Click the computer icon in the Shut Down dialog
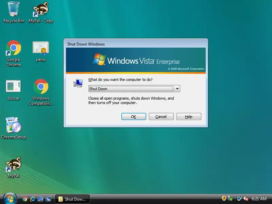 coord(78,83)
